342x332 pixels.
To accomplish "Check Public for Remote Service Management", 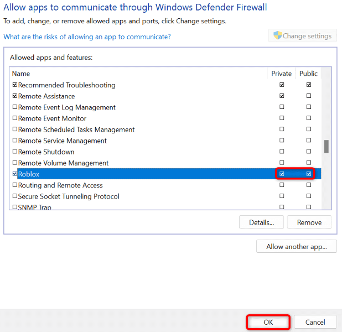I will point(308,141).
